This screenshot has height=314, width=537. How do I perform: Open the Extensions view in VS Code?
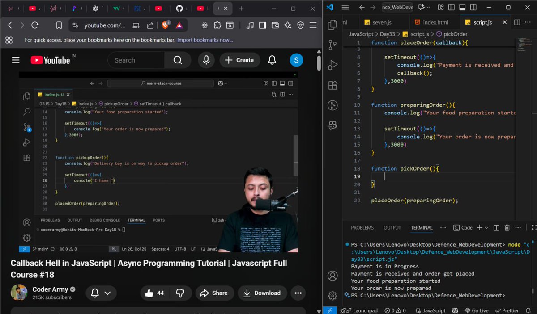click(332, 85)
